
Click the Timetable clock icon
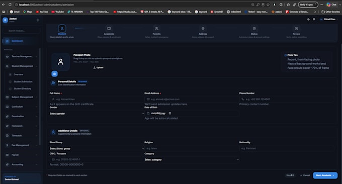point(7,136)
